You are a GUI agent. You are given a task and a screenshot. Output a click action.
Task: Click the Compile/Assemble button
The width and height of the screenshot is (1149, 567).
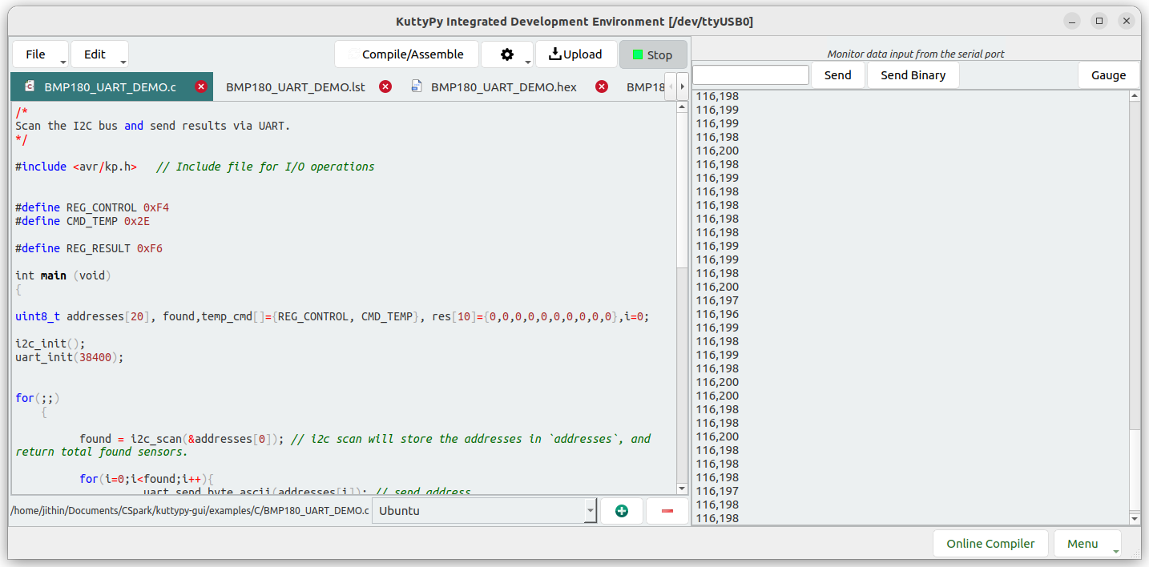(x=406, y=54)
